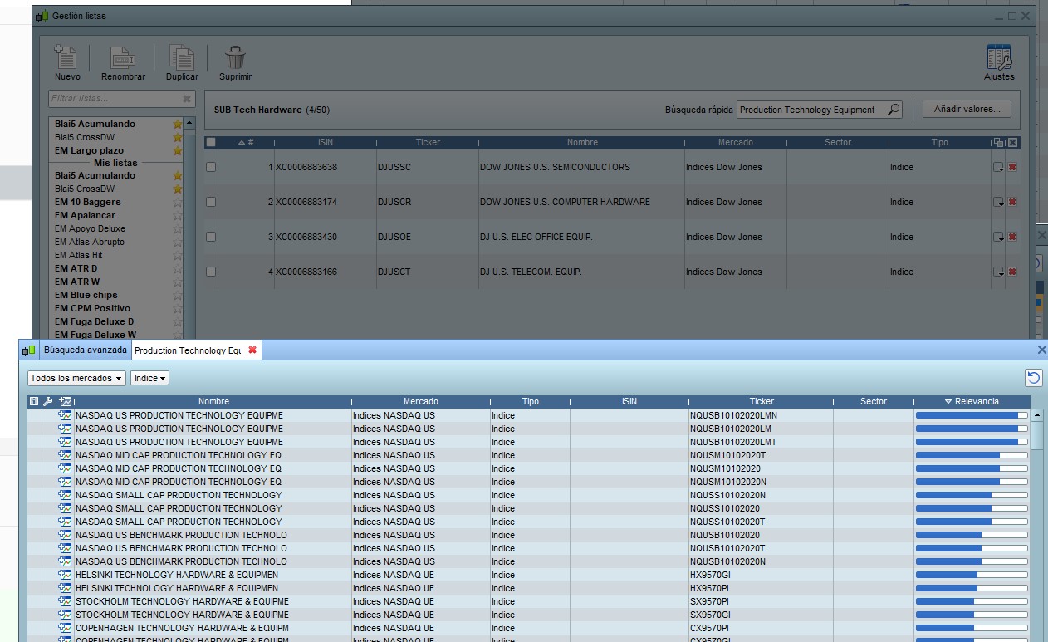Click magnifier icon in Búsqueda rápida
Image resolution: width=1048 pixels, height=642 pixels.
click(894, 110)
